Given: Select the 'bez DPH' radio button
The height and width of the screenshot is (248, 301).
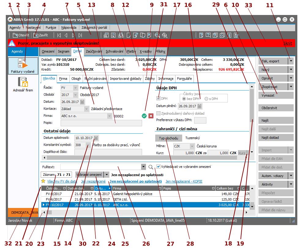Looking at the screenshot, I should (x=184, y=99).
